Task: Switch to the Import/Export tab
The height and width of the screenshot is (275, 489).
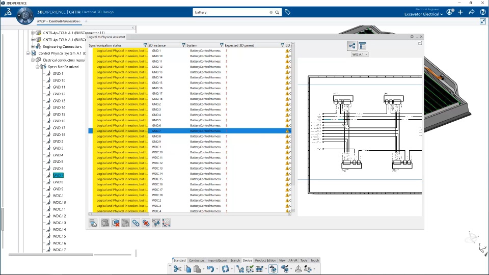Action: [218, 260]
